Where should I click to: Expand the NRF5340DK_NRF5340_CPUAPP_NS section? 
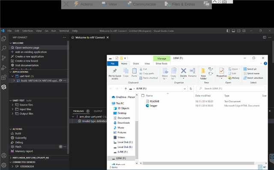[11, 158]
